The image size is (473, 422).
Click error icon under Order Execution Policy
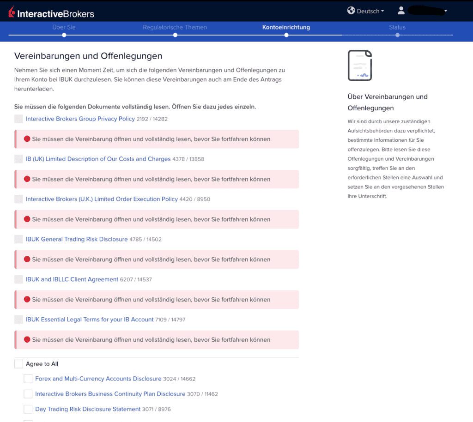click(27, 219)
